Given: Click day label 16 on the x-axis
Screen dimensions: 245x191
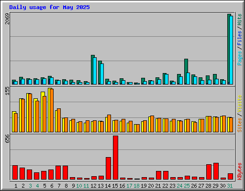Looking at the screenshot, I should (x=122, y=186).
